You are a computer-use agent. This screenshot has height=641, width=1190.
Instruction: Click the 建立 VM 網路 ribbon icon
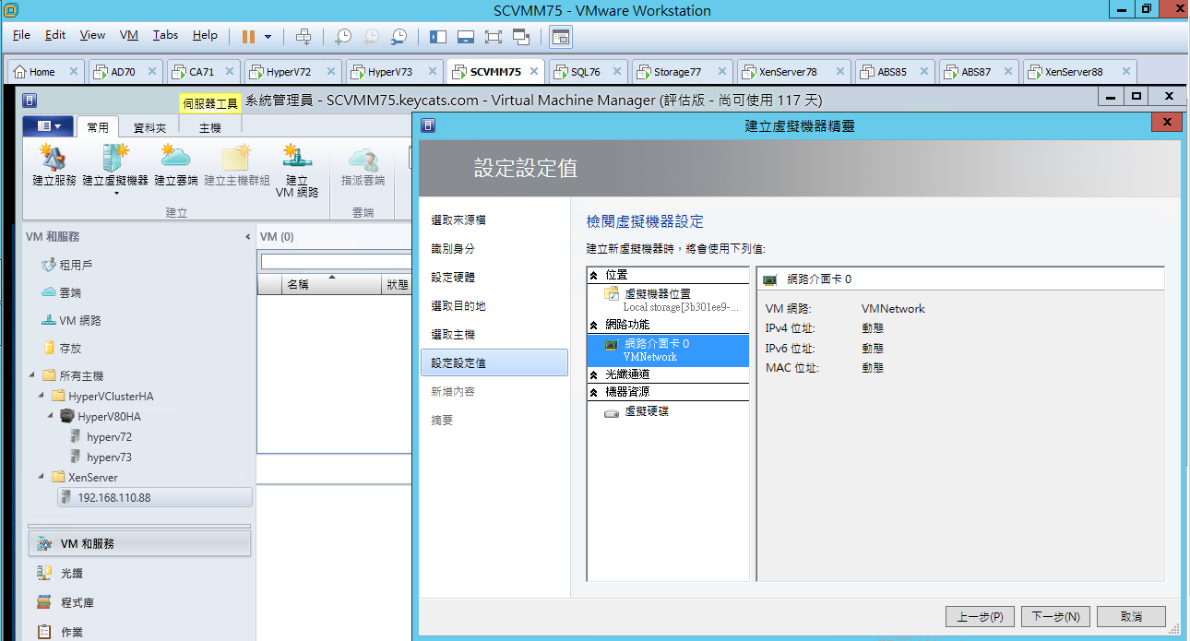[x=297, y=171]
